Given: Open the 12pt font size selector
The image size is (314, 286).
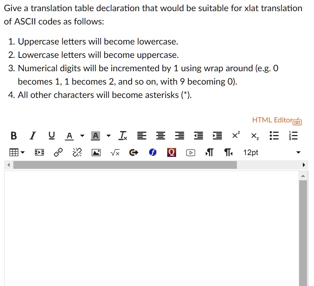Looking at the screenshot, I should point(251,152).
